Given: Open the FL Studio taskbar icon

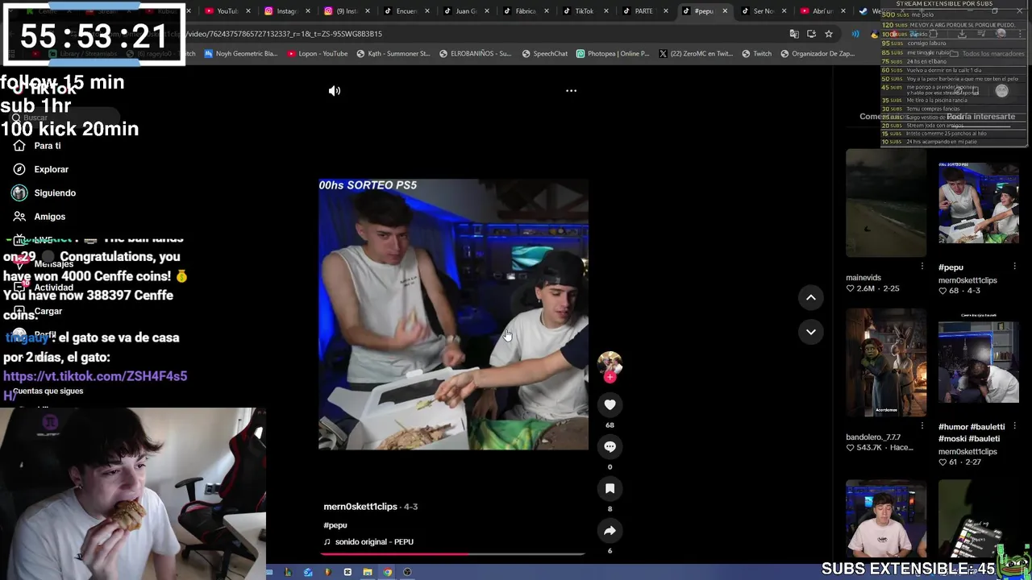Looking at the screenshot, I should [327, 572].
